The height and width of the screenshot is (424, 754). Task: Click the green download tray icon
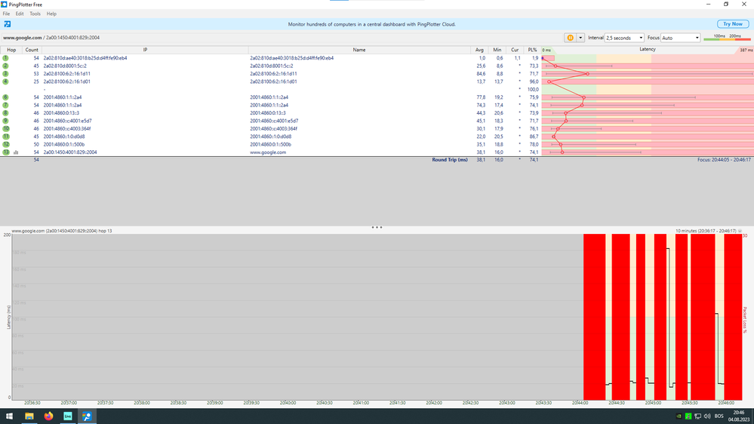click(688, 416)
